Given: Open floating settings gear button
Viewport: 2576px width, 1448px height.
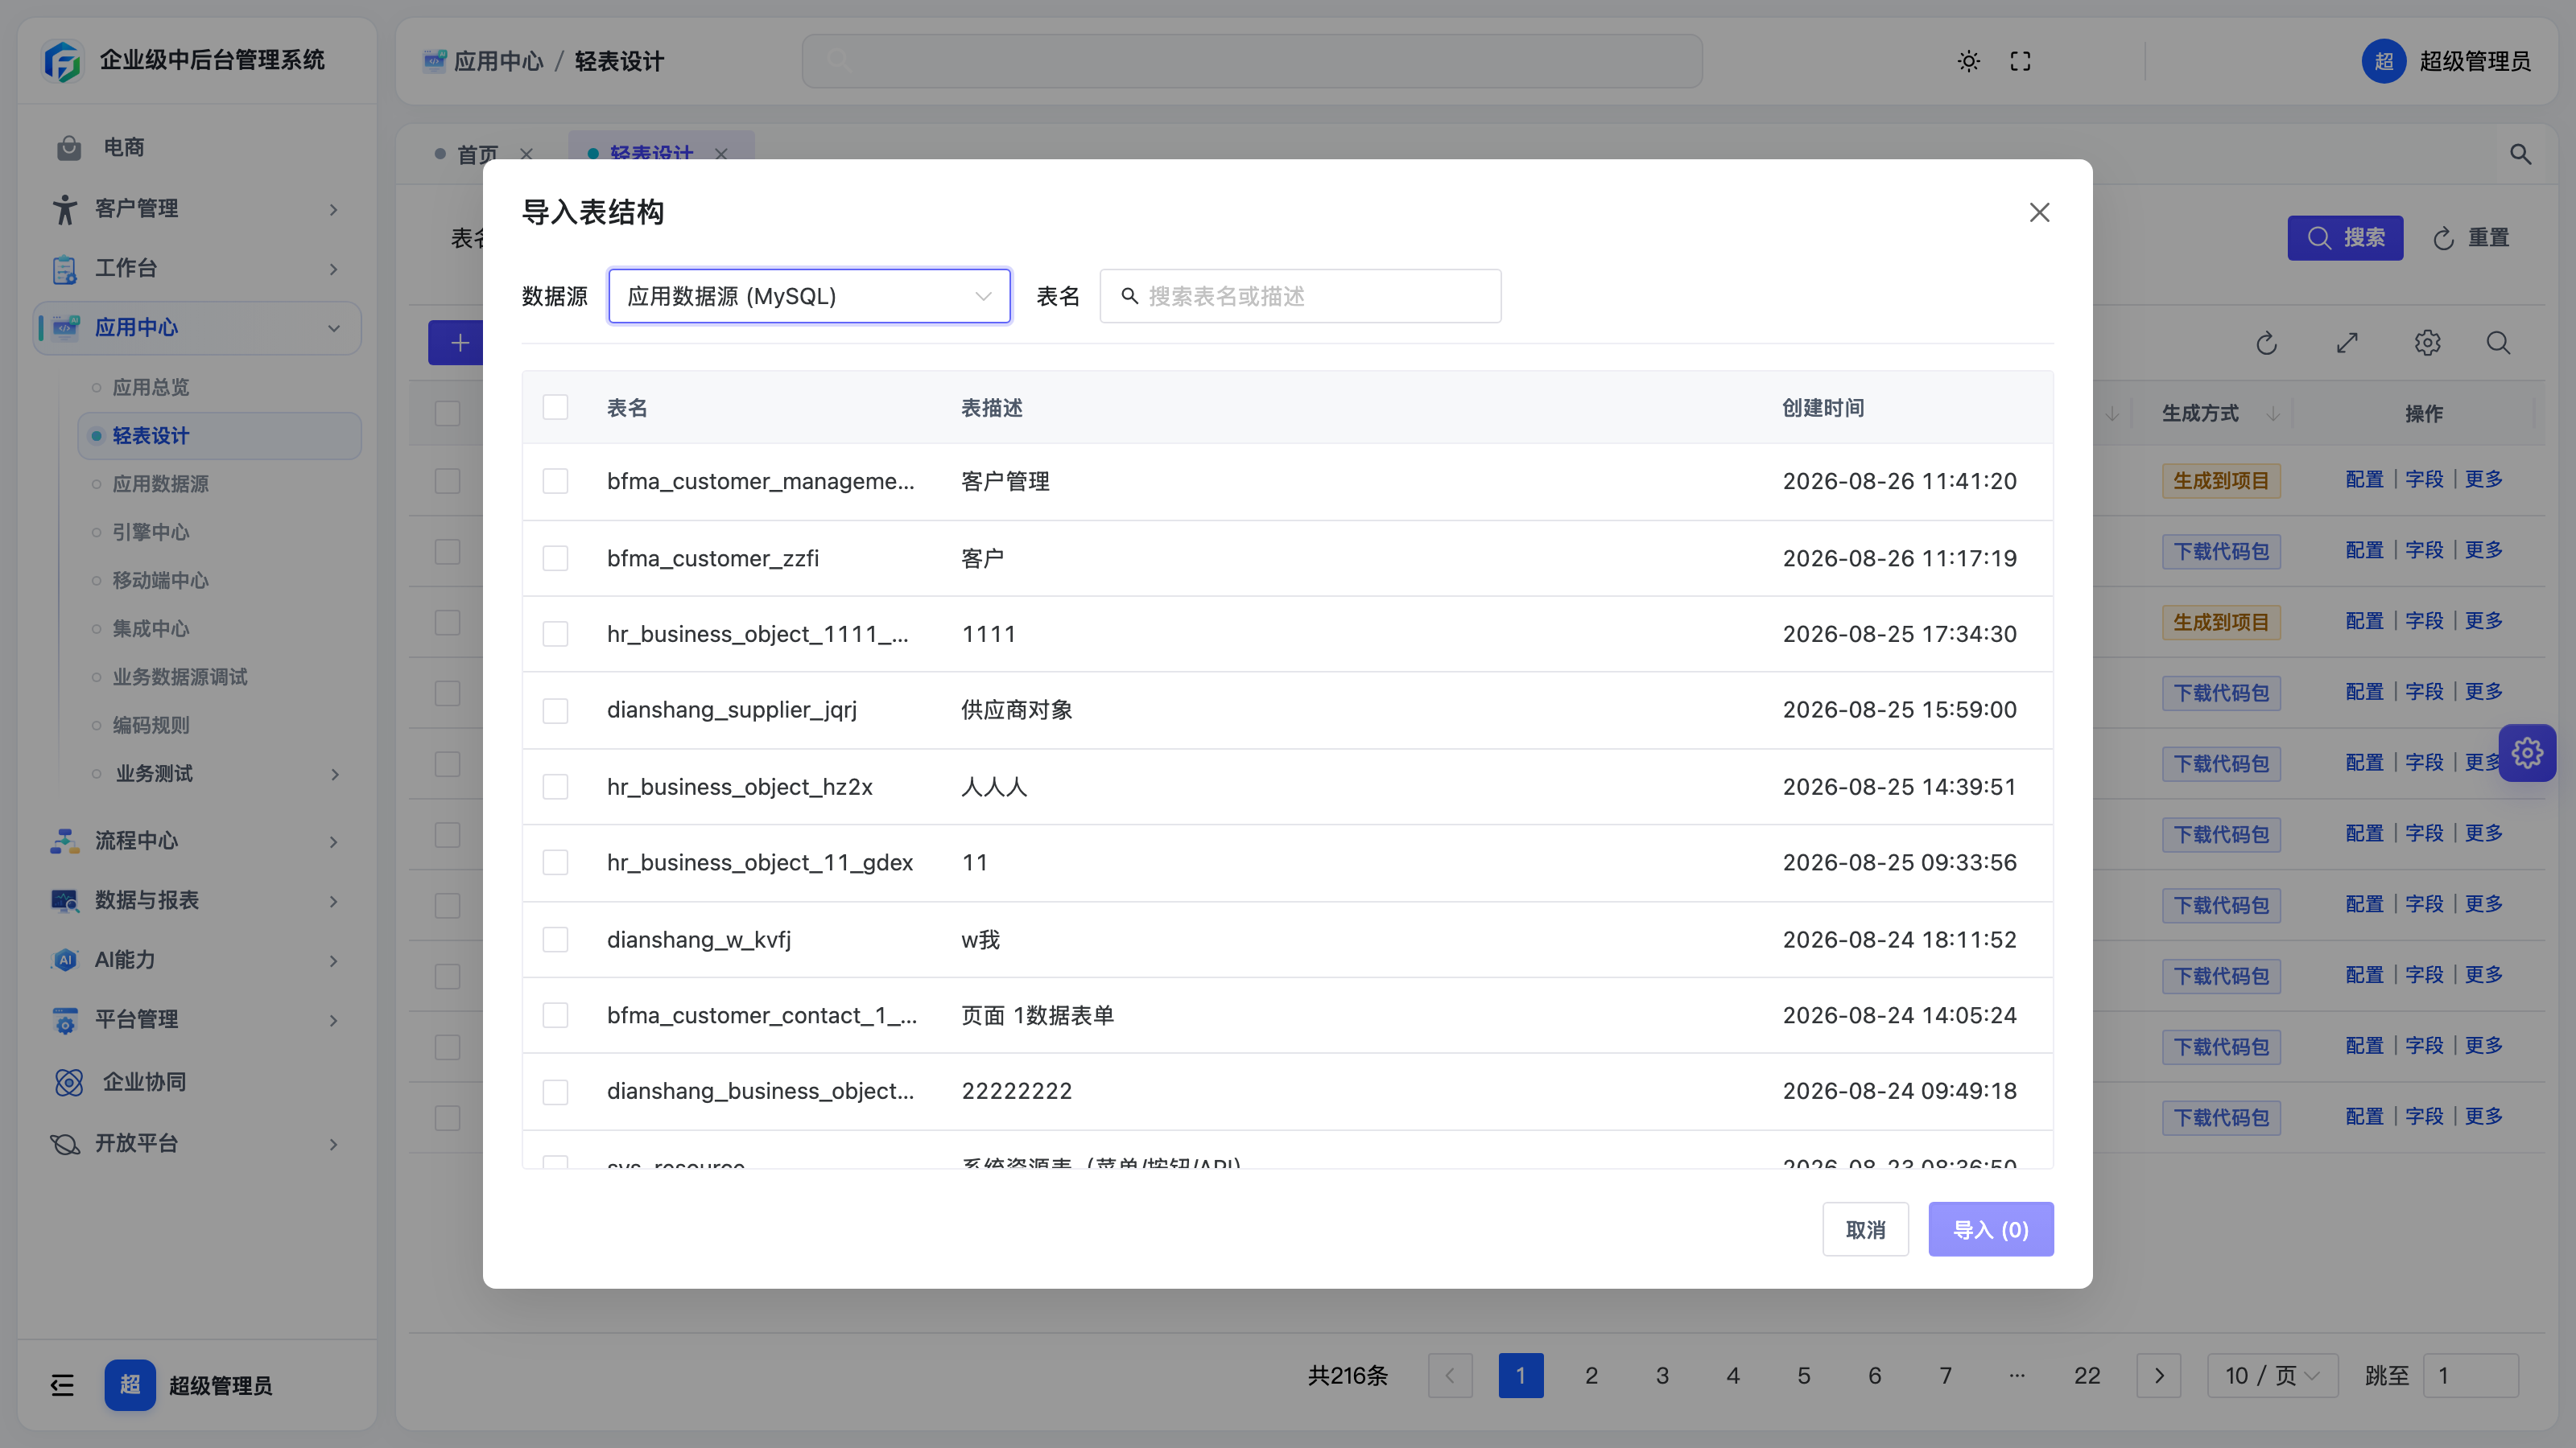Looking at the screenshot, I should click(2527, 752).
